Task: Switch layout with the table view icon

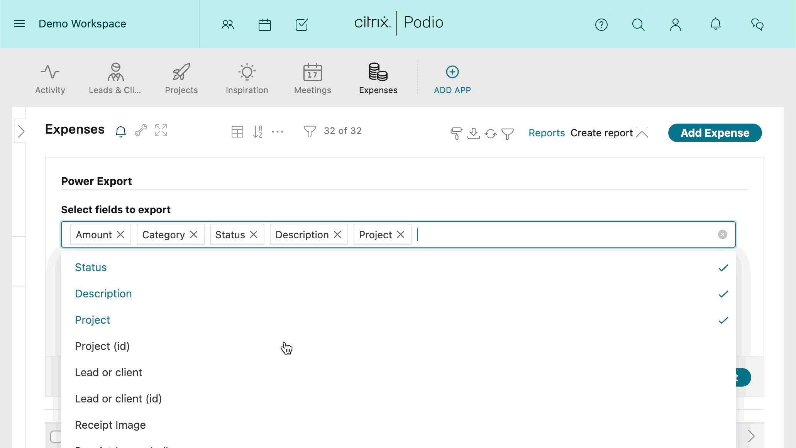Action: coord(237,132)
